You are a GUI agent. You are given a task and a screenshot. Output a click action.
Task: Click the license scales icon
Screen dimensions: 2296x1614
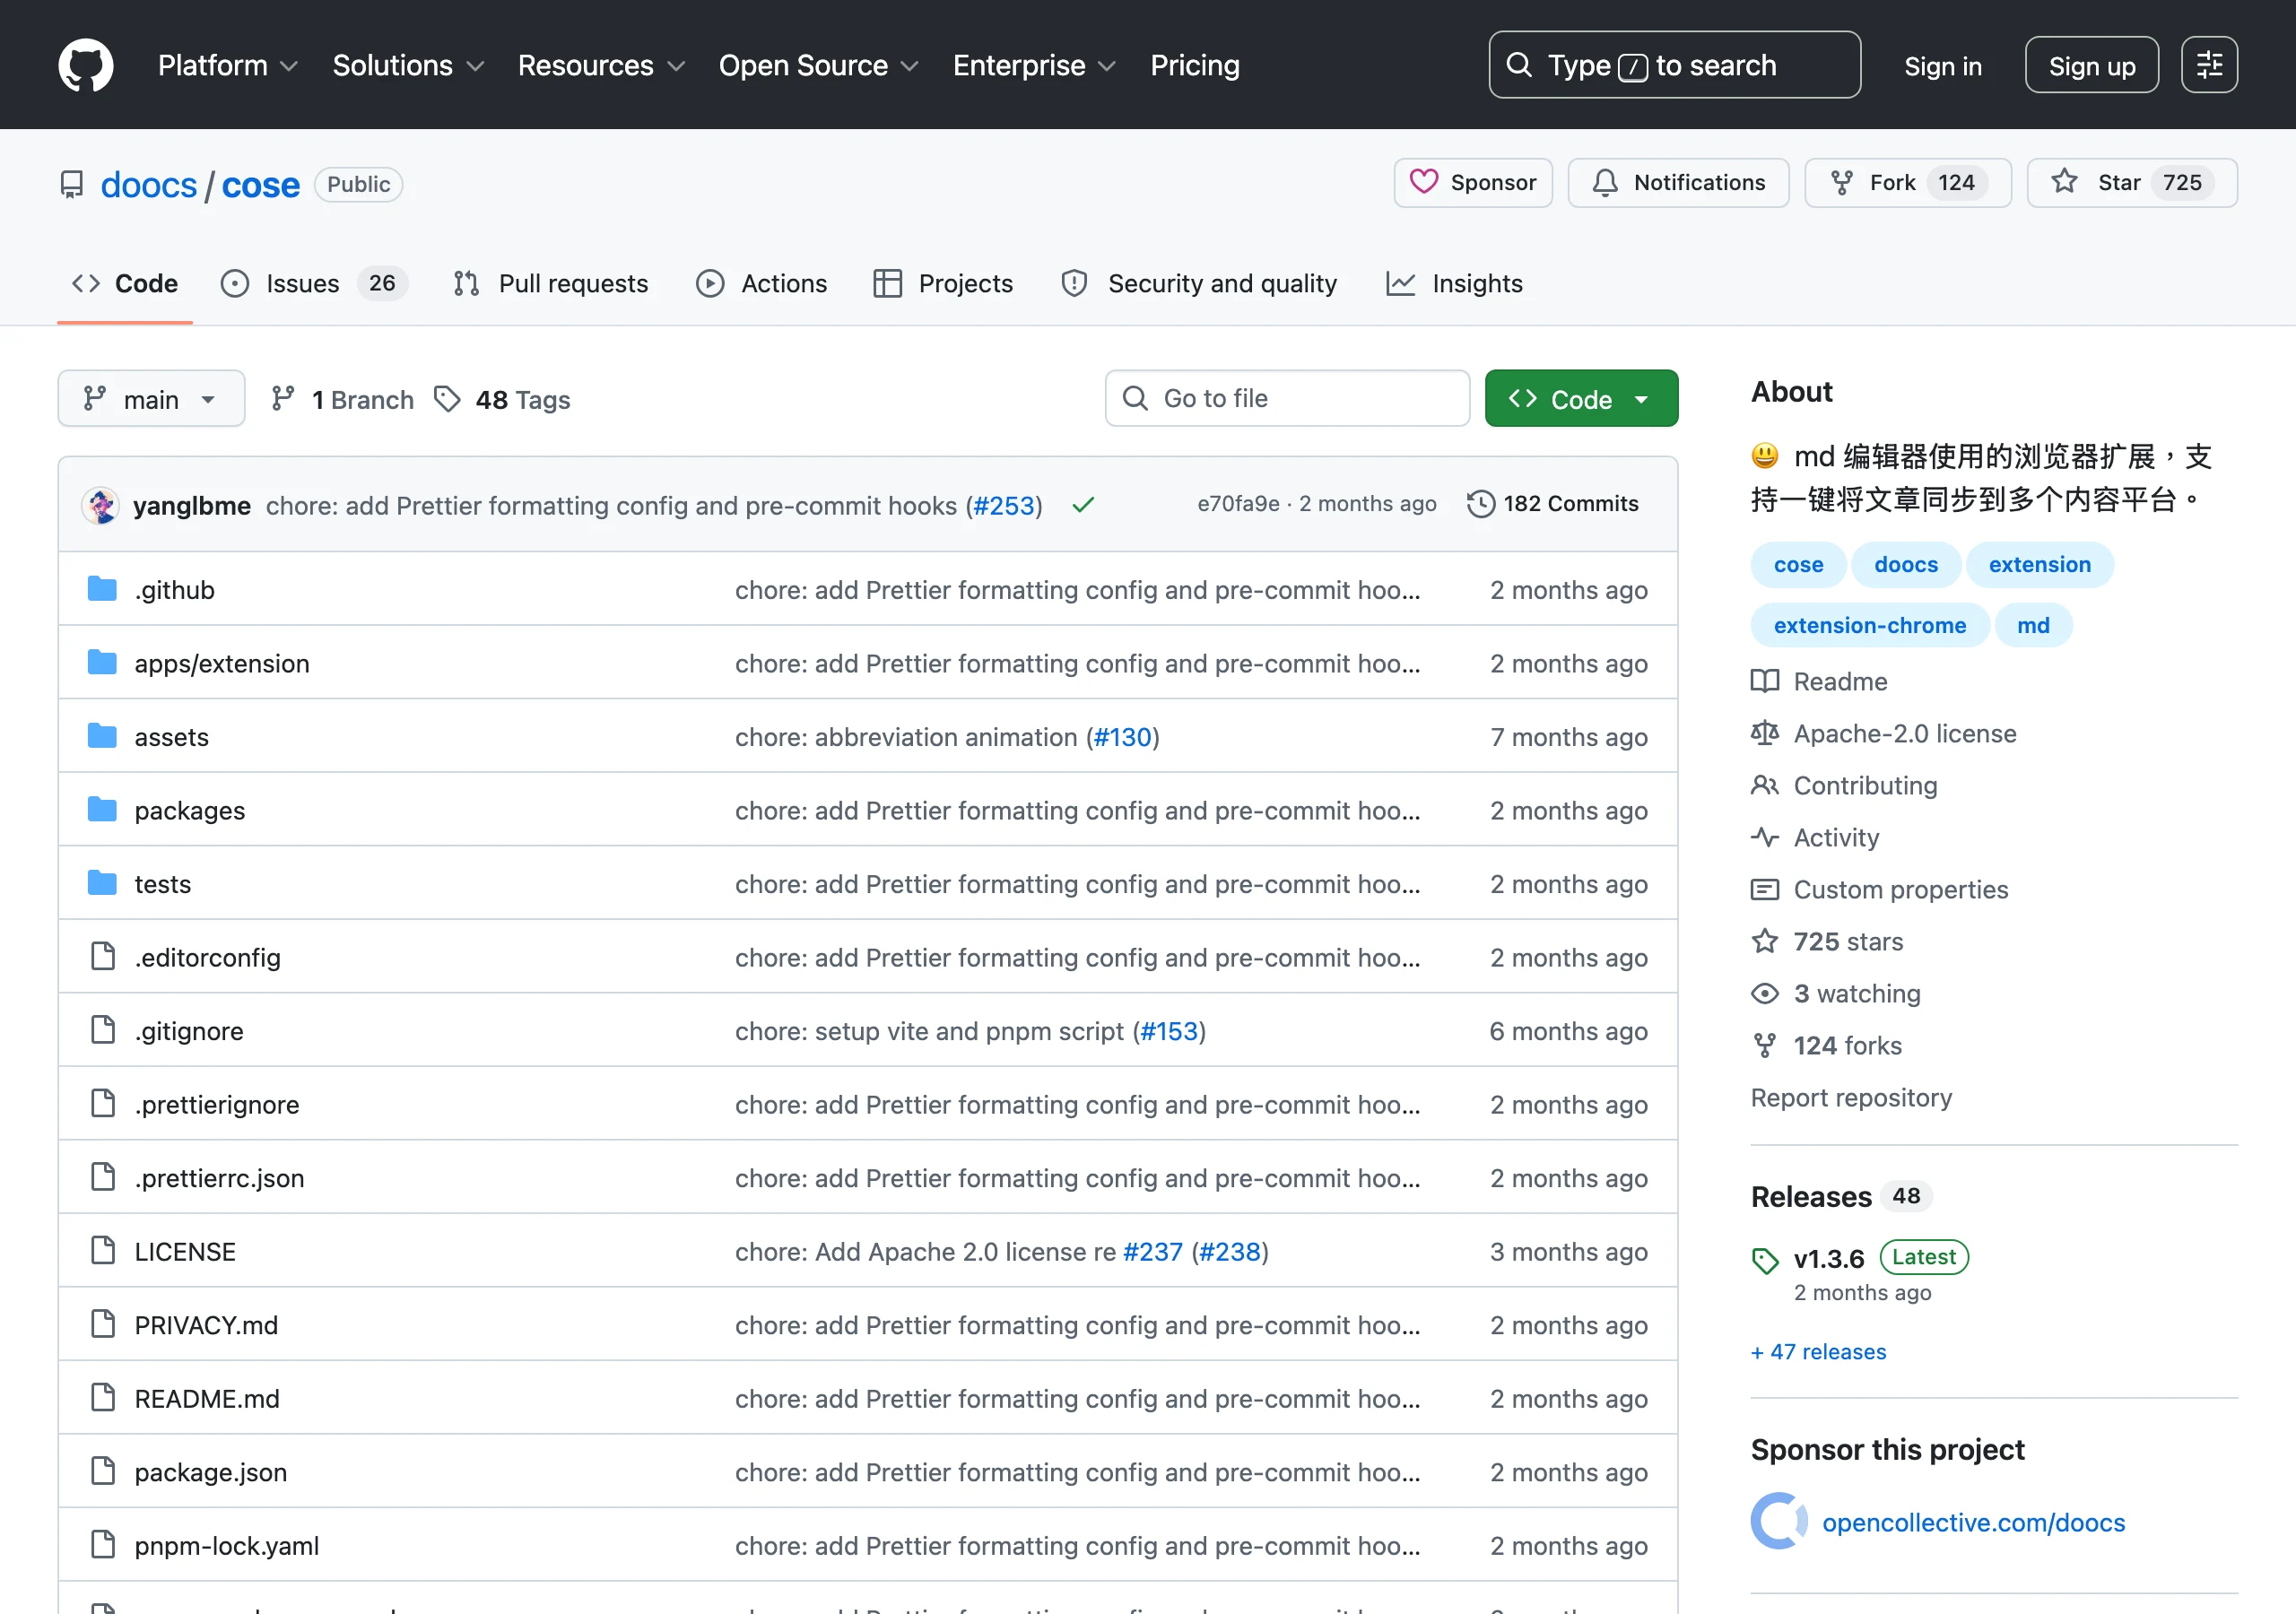(1765, 733)
